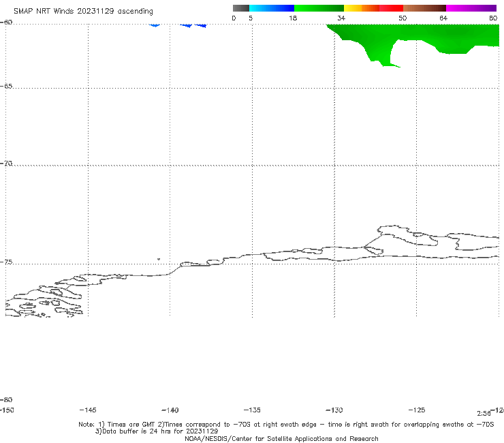Click the latitude label '-65'

[x=6, y=86]
